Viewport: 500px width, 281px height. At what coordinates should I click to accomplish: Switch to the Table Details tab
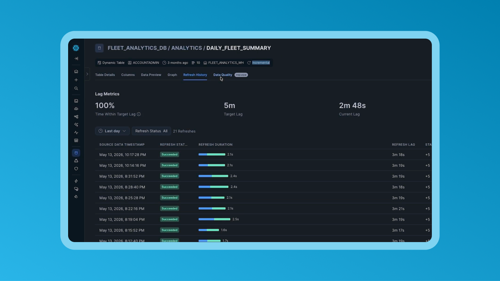(x=105, y=75)
